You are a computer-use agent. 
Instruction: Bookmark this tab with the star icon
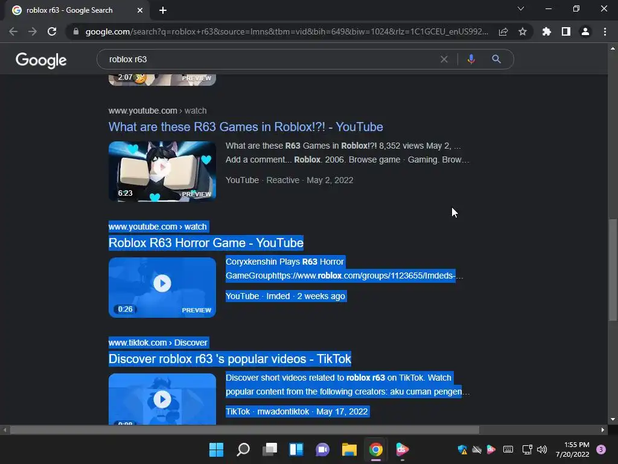[523, 31]
